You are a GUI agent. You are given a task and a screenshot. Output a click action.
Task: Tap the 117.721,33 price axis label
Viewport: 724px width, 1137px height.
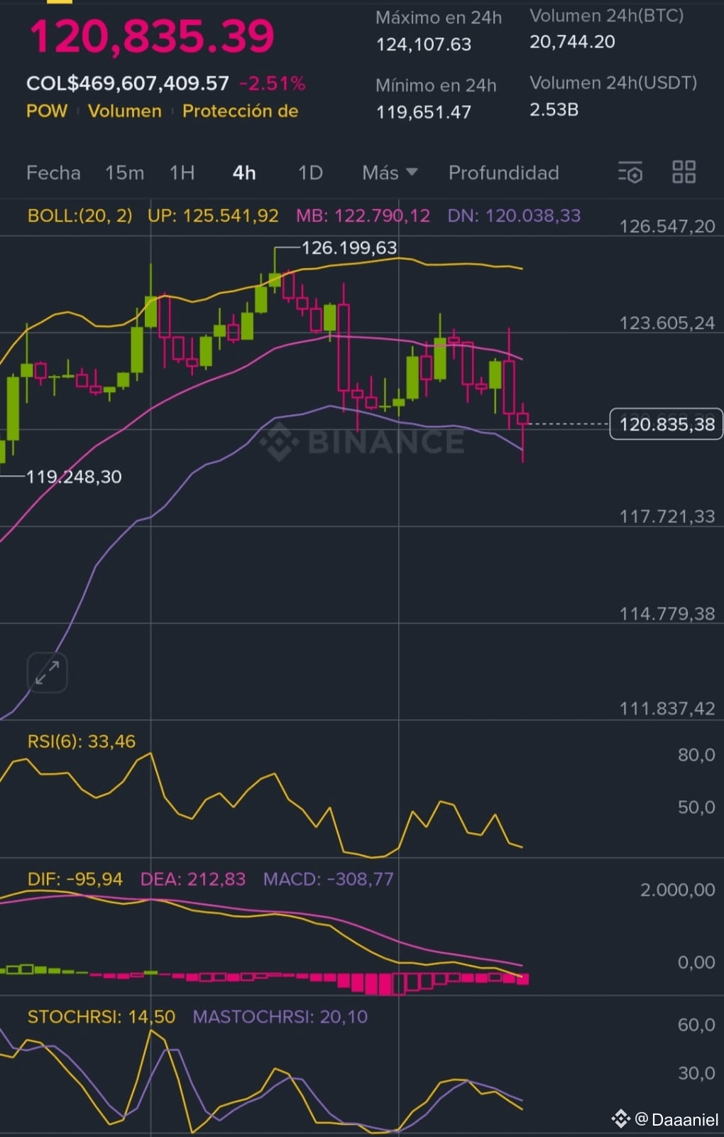[667, 516]
